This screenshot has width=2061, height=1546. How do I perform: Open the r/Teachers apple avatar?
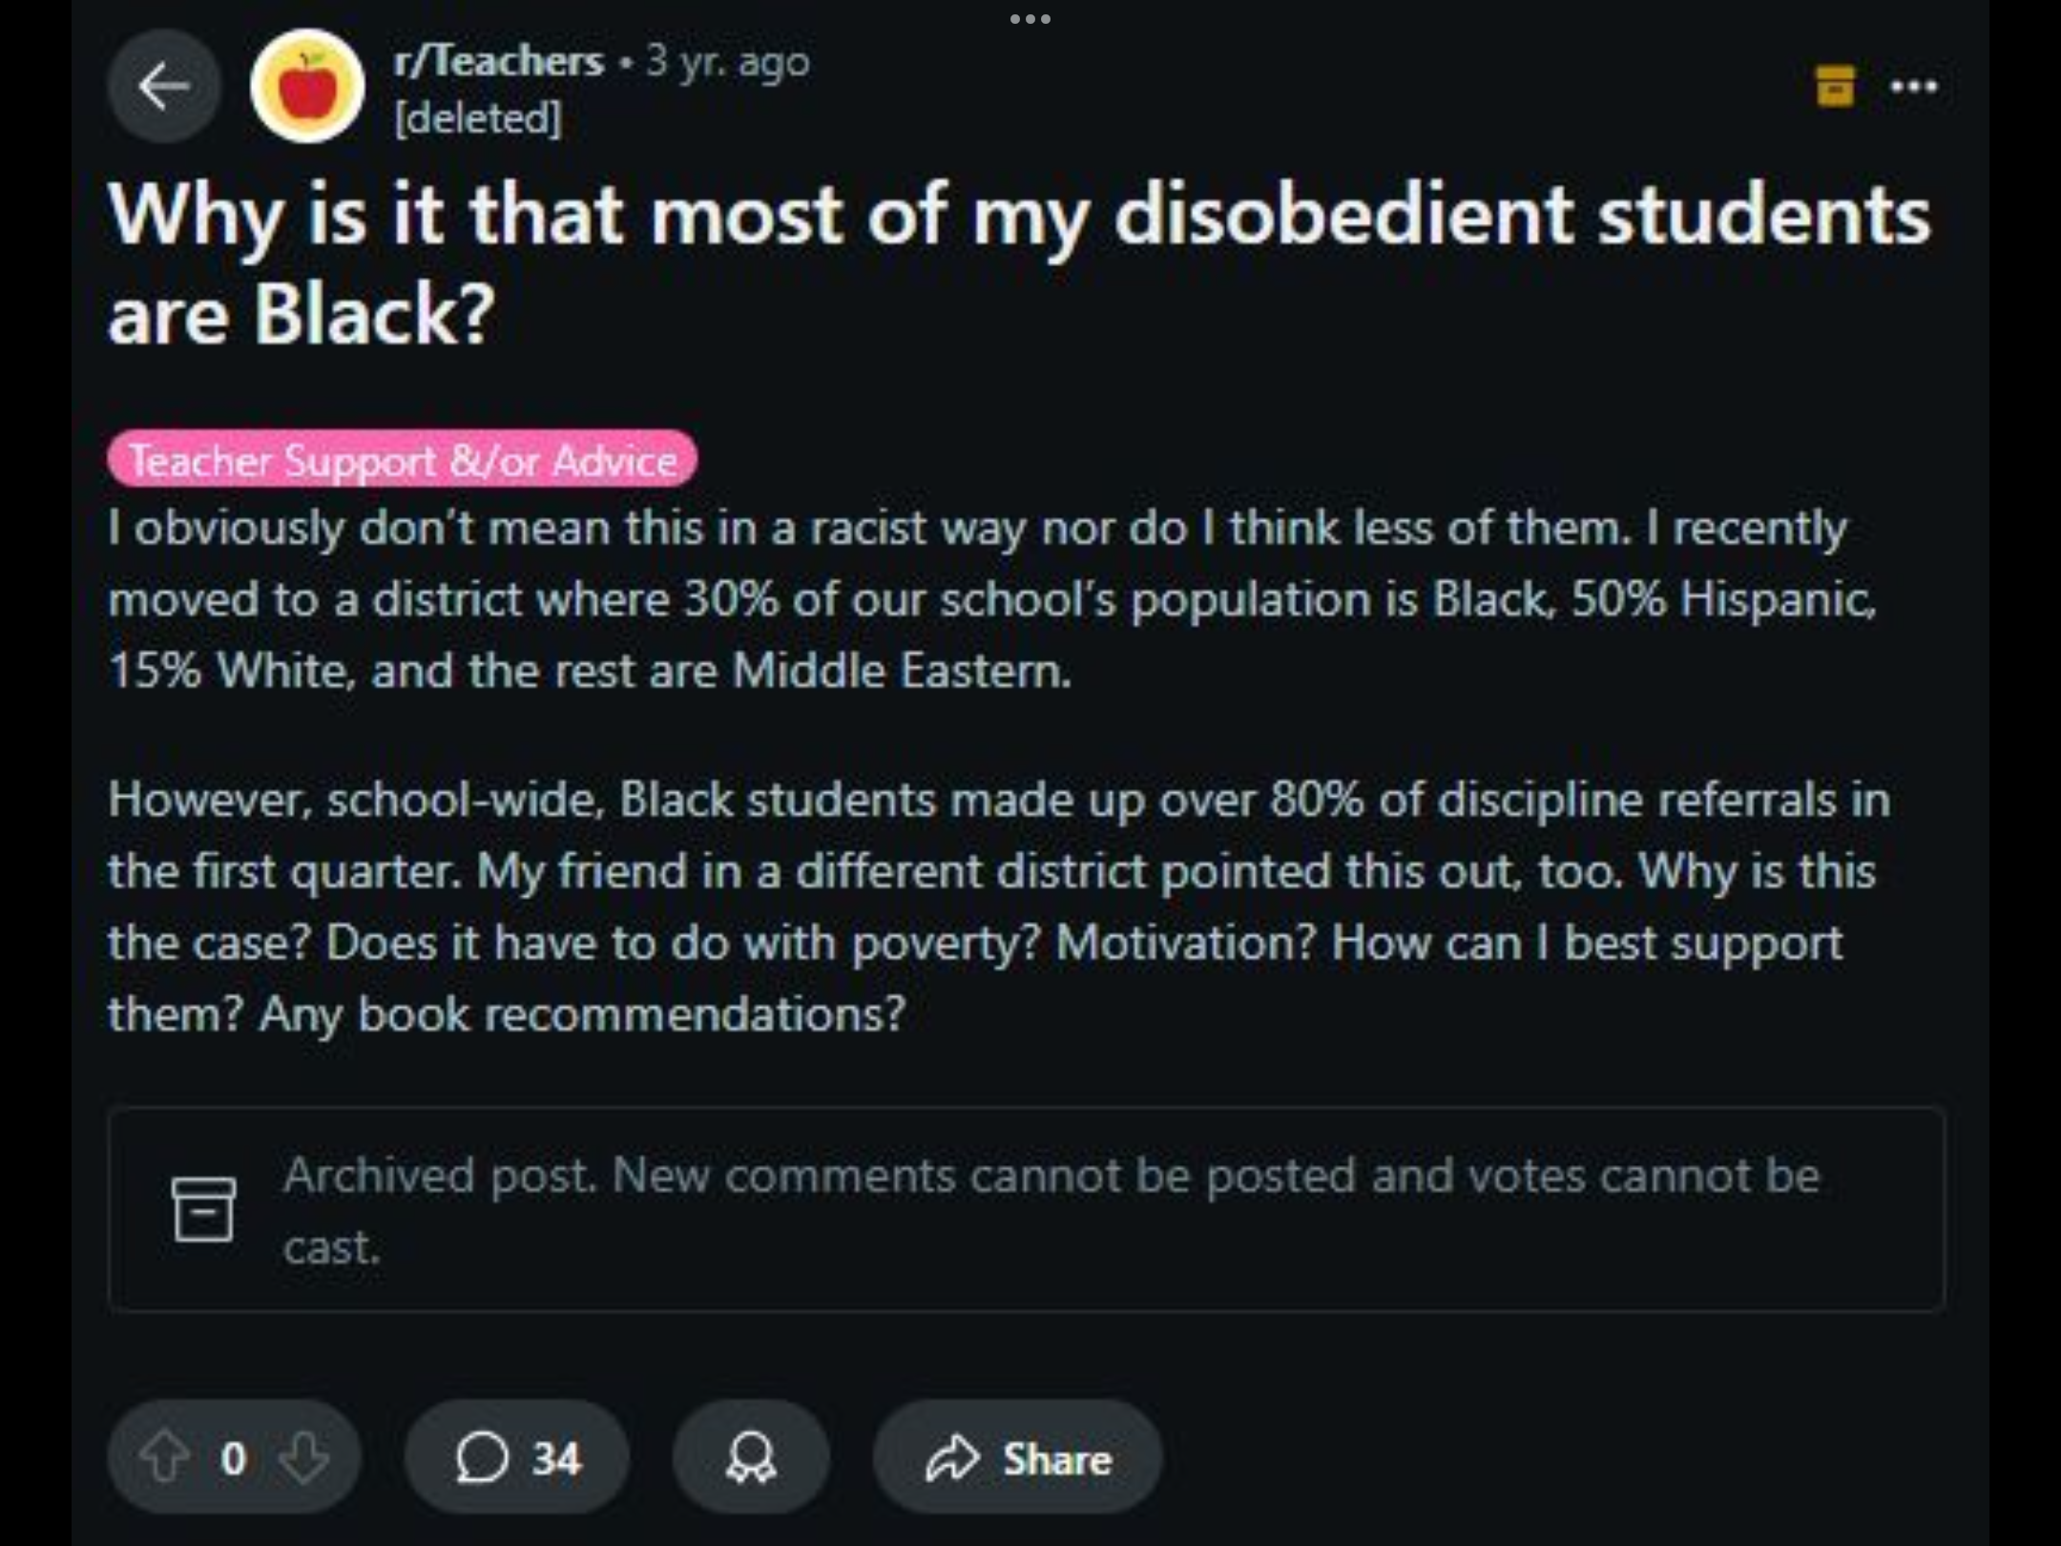[307, 87]
